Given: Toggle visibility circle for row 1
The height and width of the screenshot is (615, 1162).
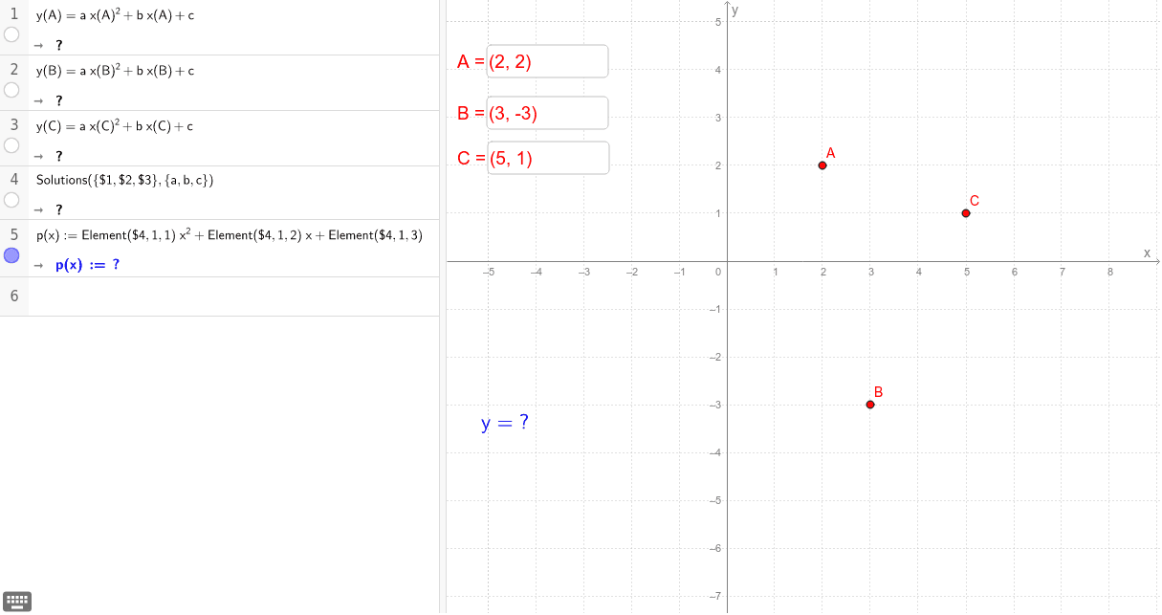Looking at the screenshot, I should (11, 34).
